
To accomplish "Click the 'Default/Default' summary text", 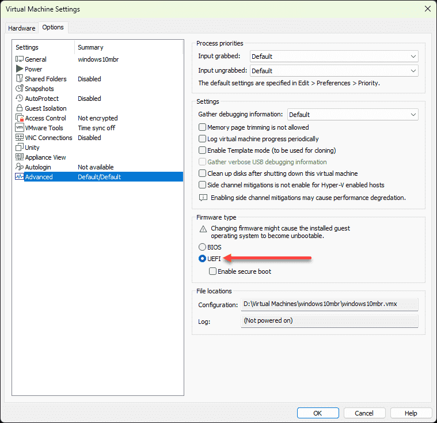I will [99, 176].
